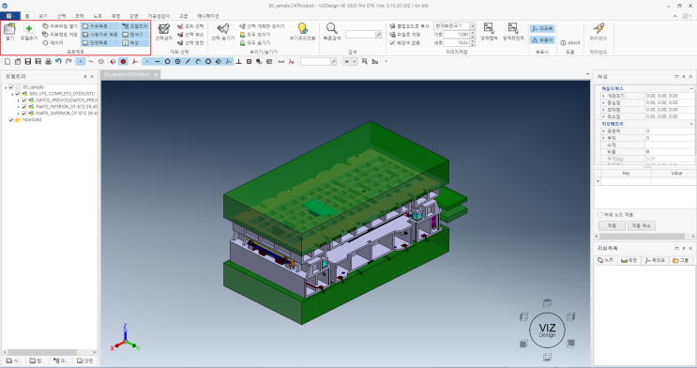697x368 pixels.
Task: Click the large Open (열기) icon
Action: 9,29
